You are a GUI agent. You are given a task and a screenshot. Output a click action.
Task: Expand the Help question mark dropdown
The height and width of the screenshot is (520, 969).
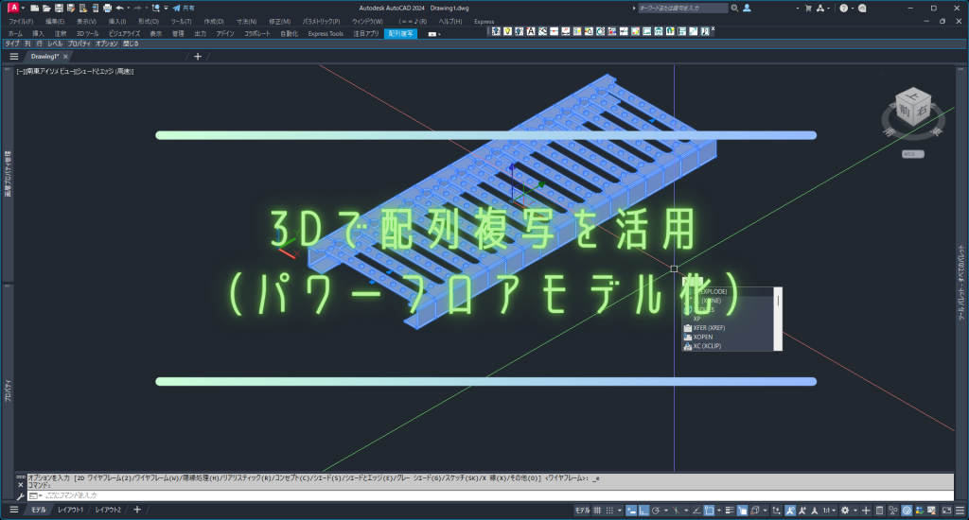tap(854, 8)
